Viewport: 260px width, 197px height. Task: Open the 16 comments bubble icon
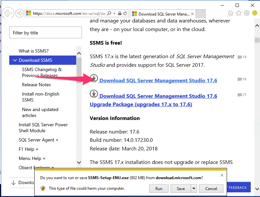(240, 79)
